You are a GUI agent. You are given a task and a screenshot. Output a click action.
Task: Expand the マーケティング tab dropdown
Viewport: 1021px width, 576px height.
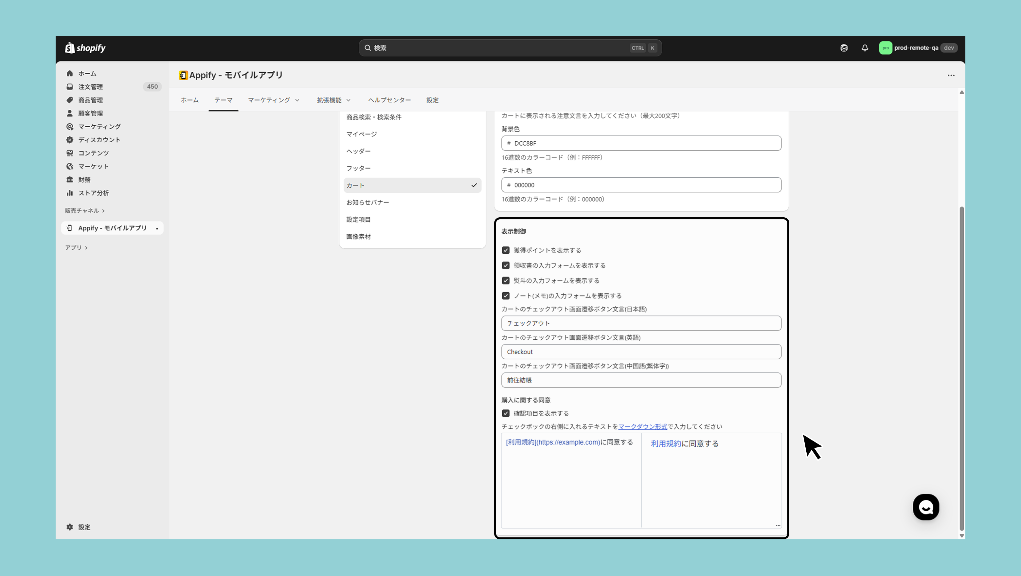[x=274, y=100]
